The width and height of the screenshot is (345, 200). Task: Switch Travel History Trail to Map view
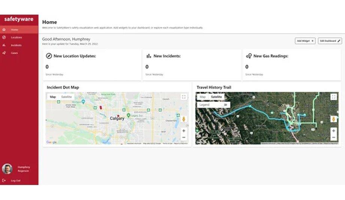pos(202,97)
